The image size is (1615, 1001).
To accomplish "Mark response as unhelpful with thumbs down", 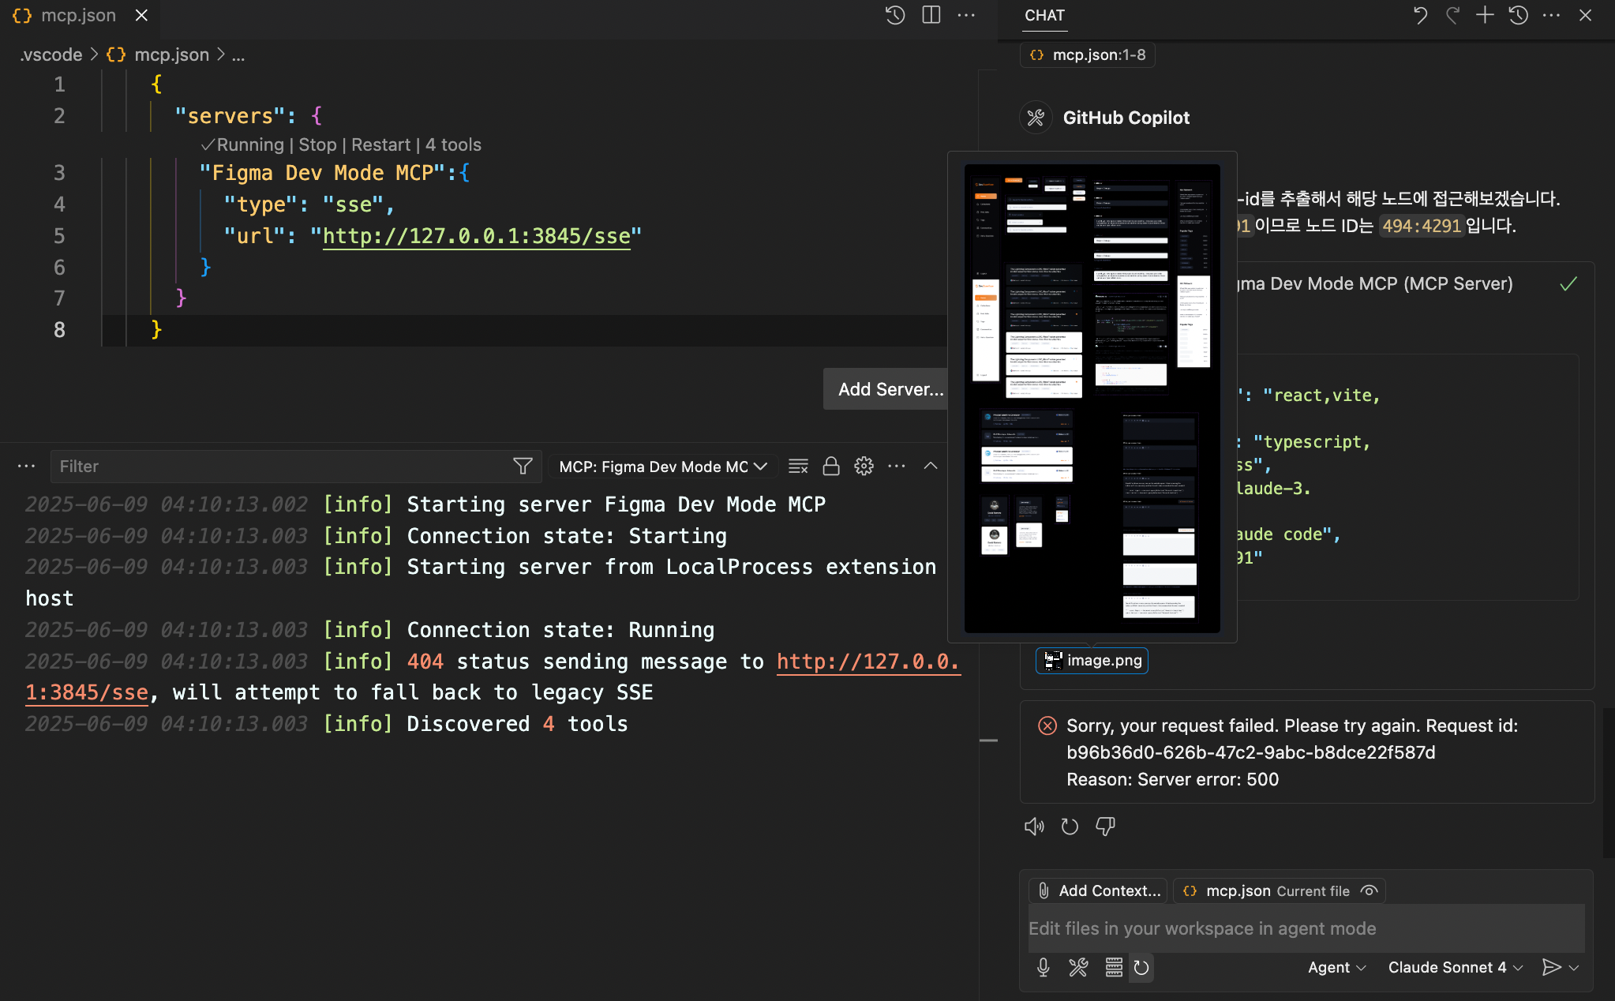I will pos(1105,827).
